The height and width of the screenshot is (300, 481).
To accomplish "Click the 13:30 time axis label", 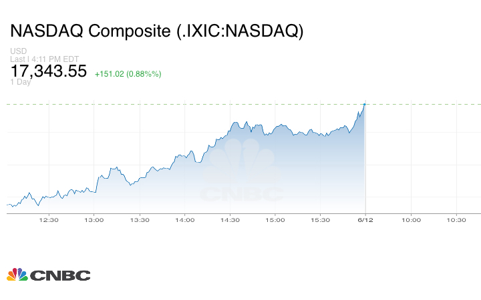I will (x=139, y=219).
